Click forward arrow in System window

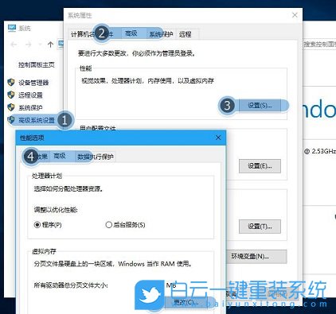coord(28,45)
